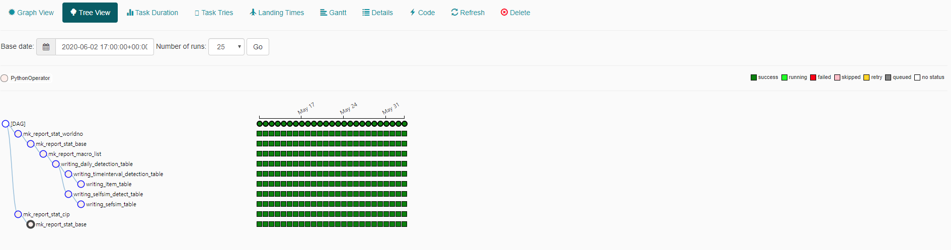Collapse the [DAG] root node
The height and width of the screenshot is (250, 951).
point(6,124)
